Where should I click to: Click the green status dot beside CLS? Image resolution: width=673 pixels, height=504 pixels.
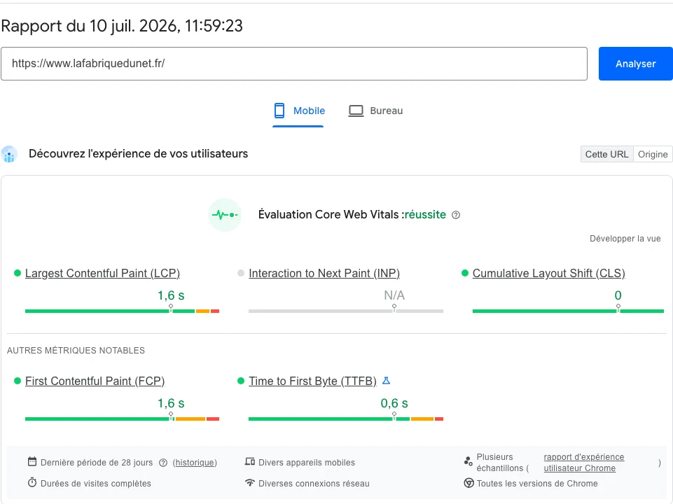pos(465,273)
